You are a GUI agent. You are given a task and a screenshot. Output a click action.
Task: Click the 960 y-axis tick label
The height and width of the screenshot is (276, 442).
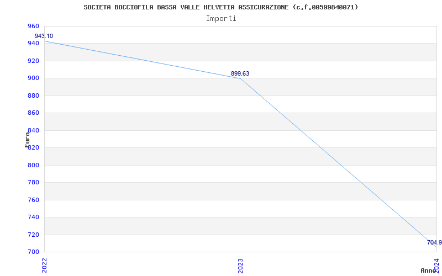(x=33, y=26)
